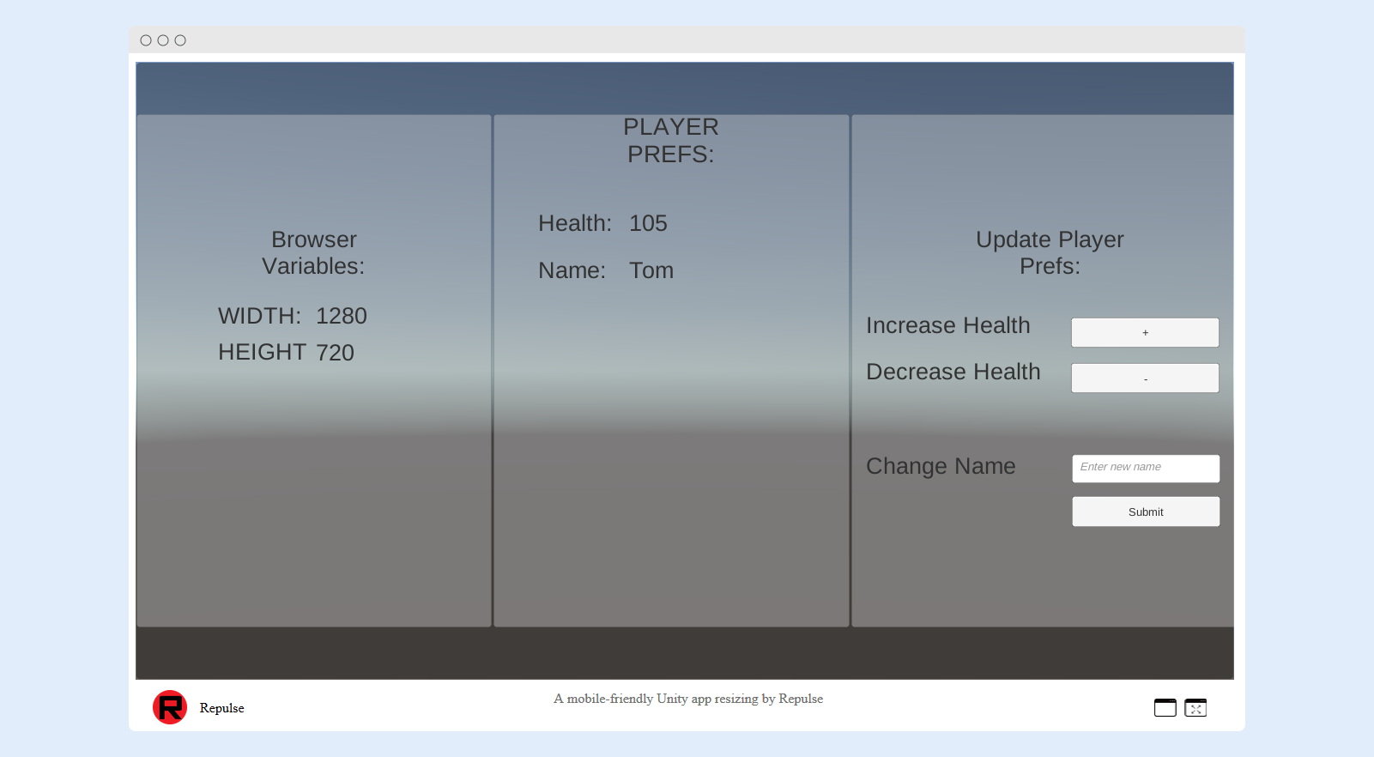Click the red Repulse logo icon
This screenshot has height=757, width=1374.
point(170,707)
